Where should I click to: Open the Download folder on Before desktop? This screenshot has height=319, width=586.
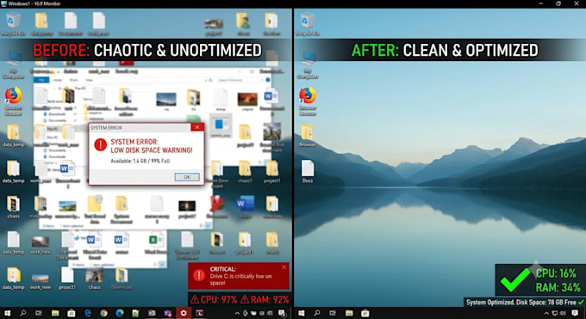pyautogui.click(x=122, y=279)
